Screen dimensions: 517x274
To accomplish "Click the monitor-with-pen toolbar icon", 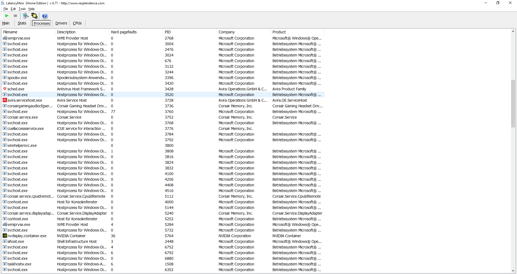I will [26, 16].
